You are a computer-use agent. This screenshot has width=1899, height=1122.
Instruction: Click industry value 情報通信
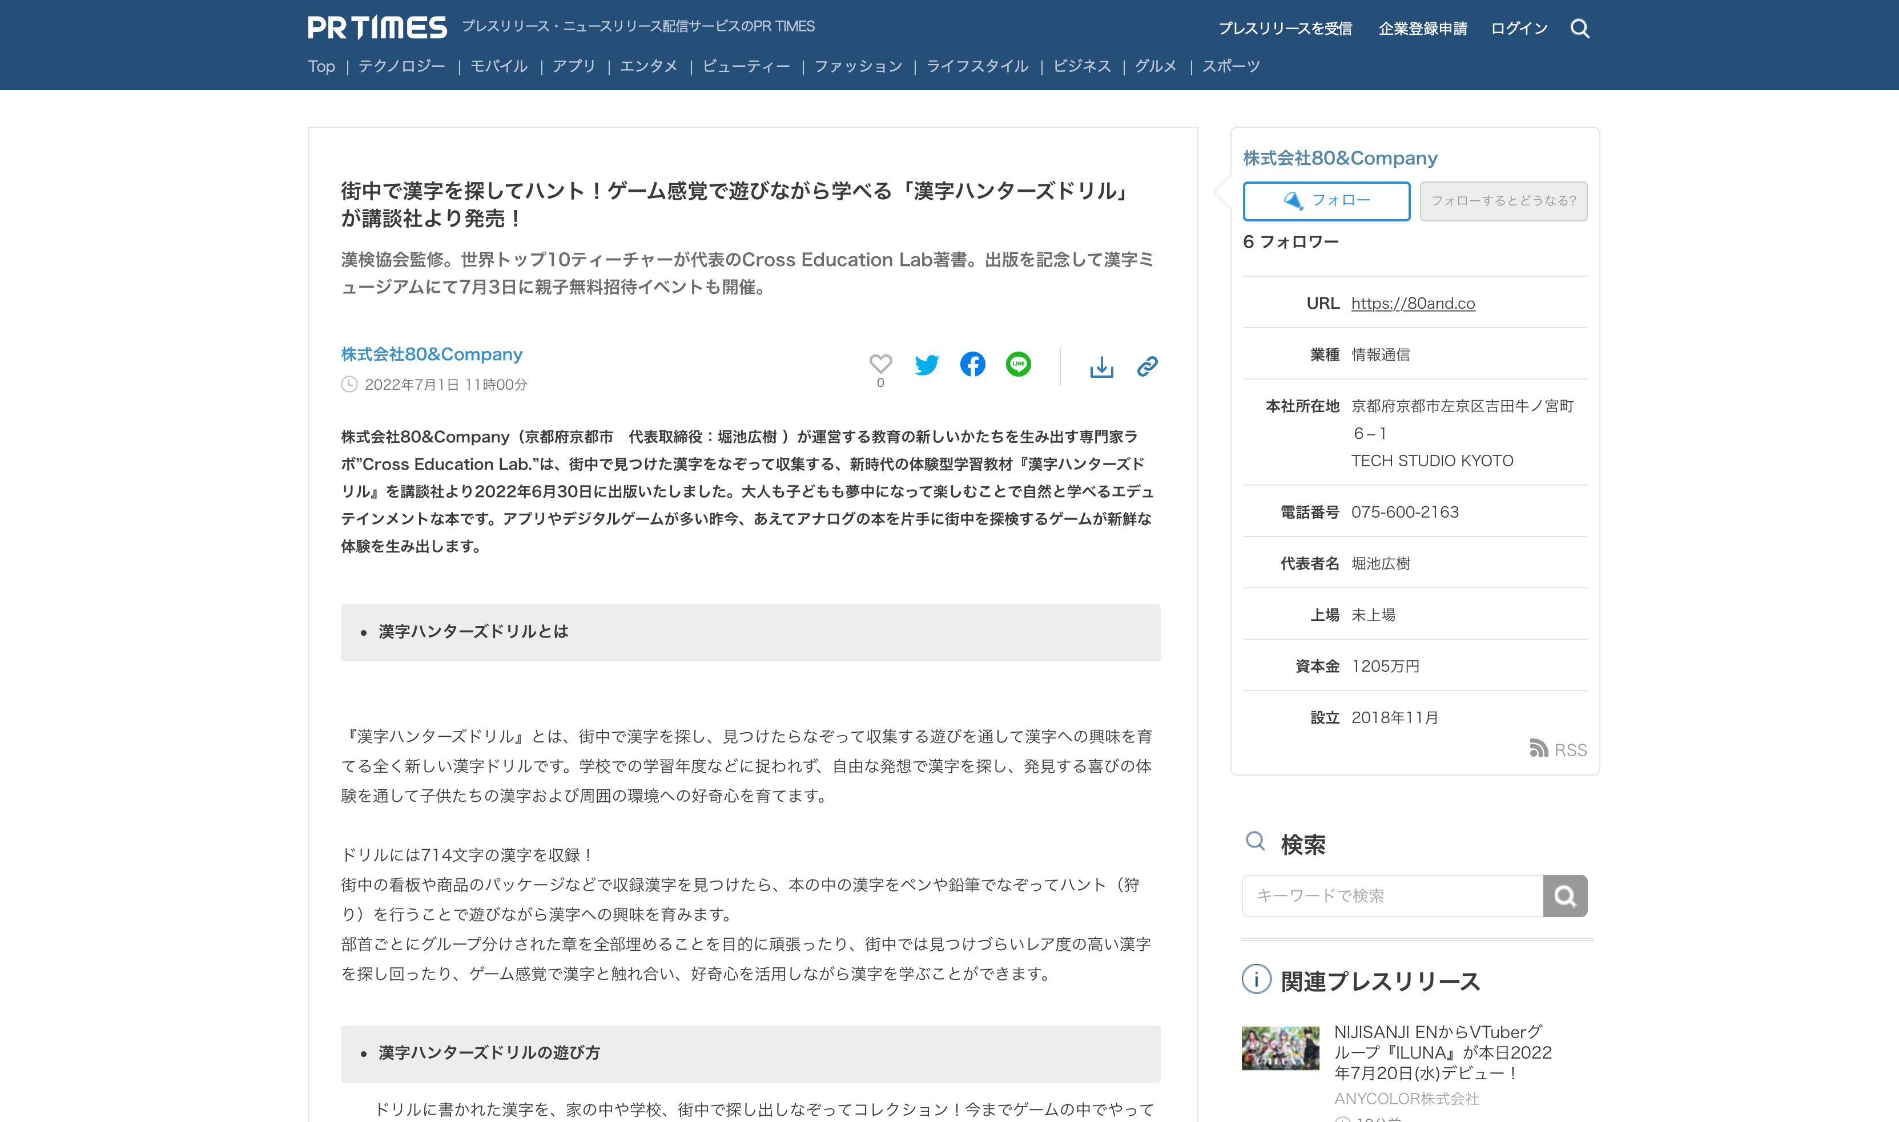click(1380, 354)
